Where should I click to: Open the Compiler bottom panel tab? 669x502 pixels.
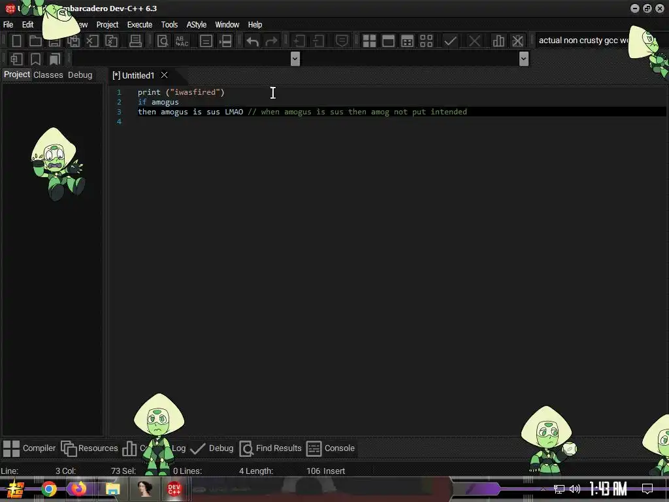tap(29, 448)
